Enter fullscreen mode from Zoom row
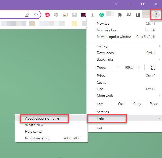162x158 pixels. [x=153, y=68]
